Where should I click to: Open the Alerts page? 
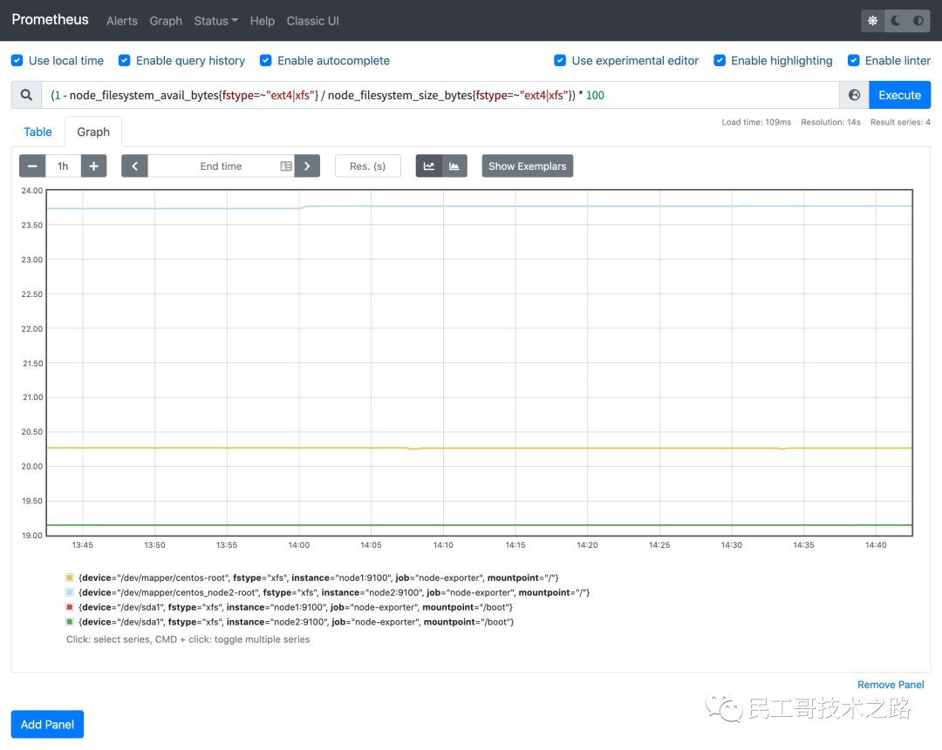pyautogui.click(x=122, y=21)
